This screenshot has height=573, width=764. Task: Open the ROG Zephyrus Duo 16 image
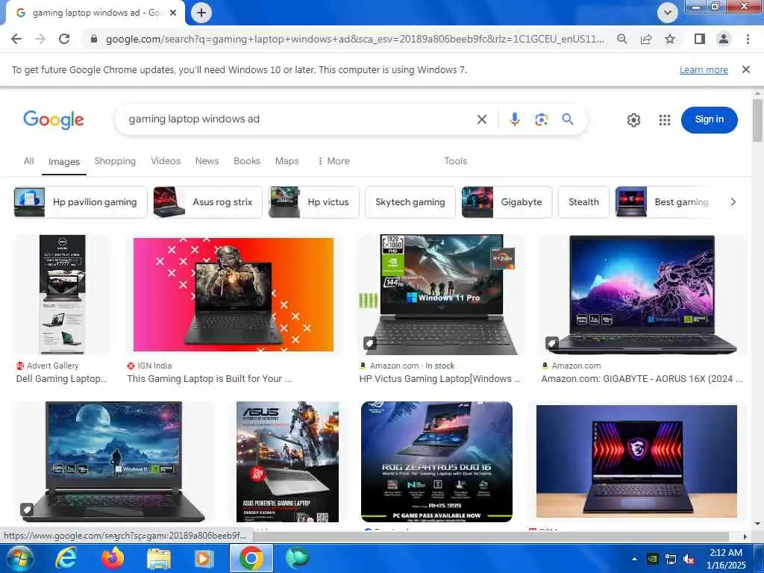click(x=436, y=461)
